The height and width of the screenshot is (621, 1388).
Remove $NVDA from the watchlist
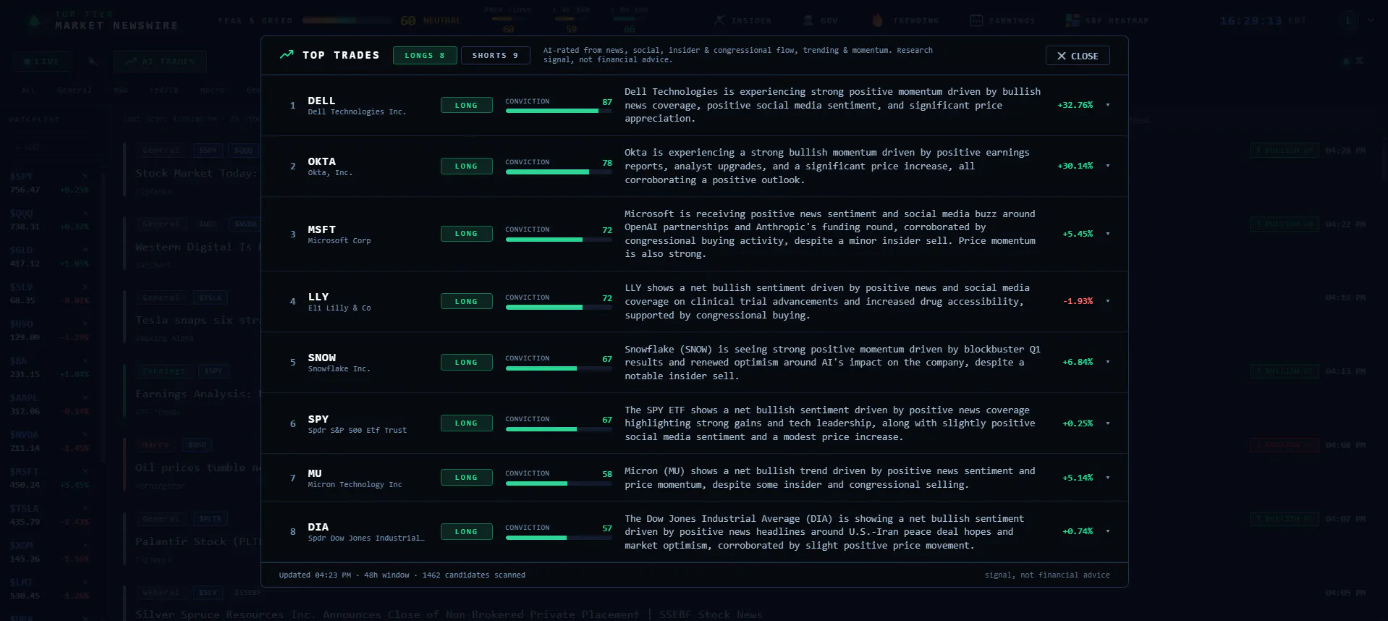pyautogui.click(x=85, y=434)
